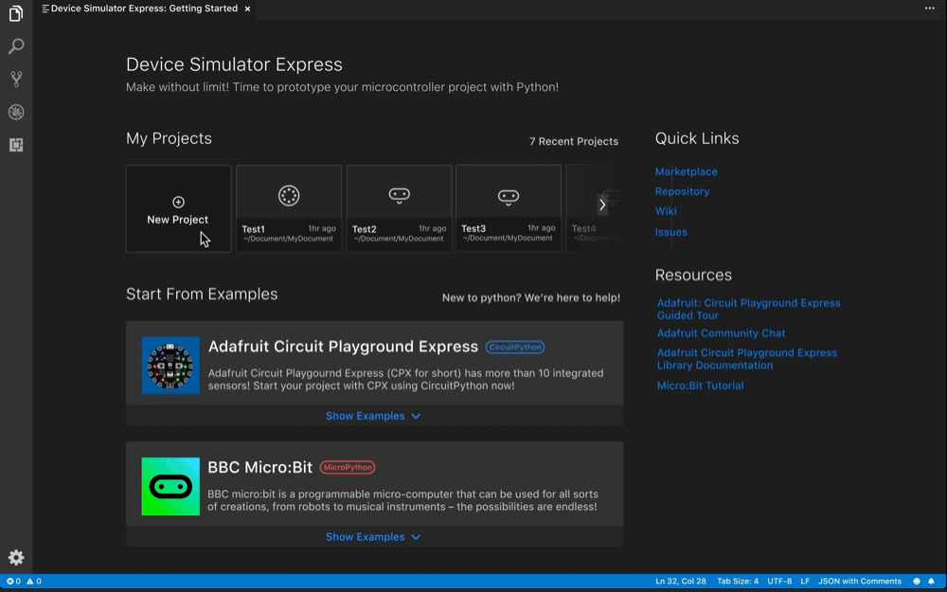Open the Manage gear icon
The width and height of the screenshot is (947, 592).
16,557
